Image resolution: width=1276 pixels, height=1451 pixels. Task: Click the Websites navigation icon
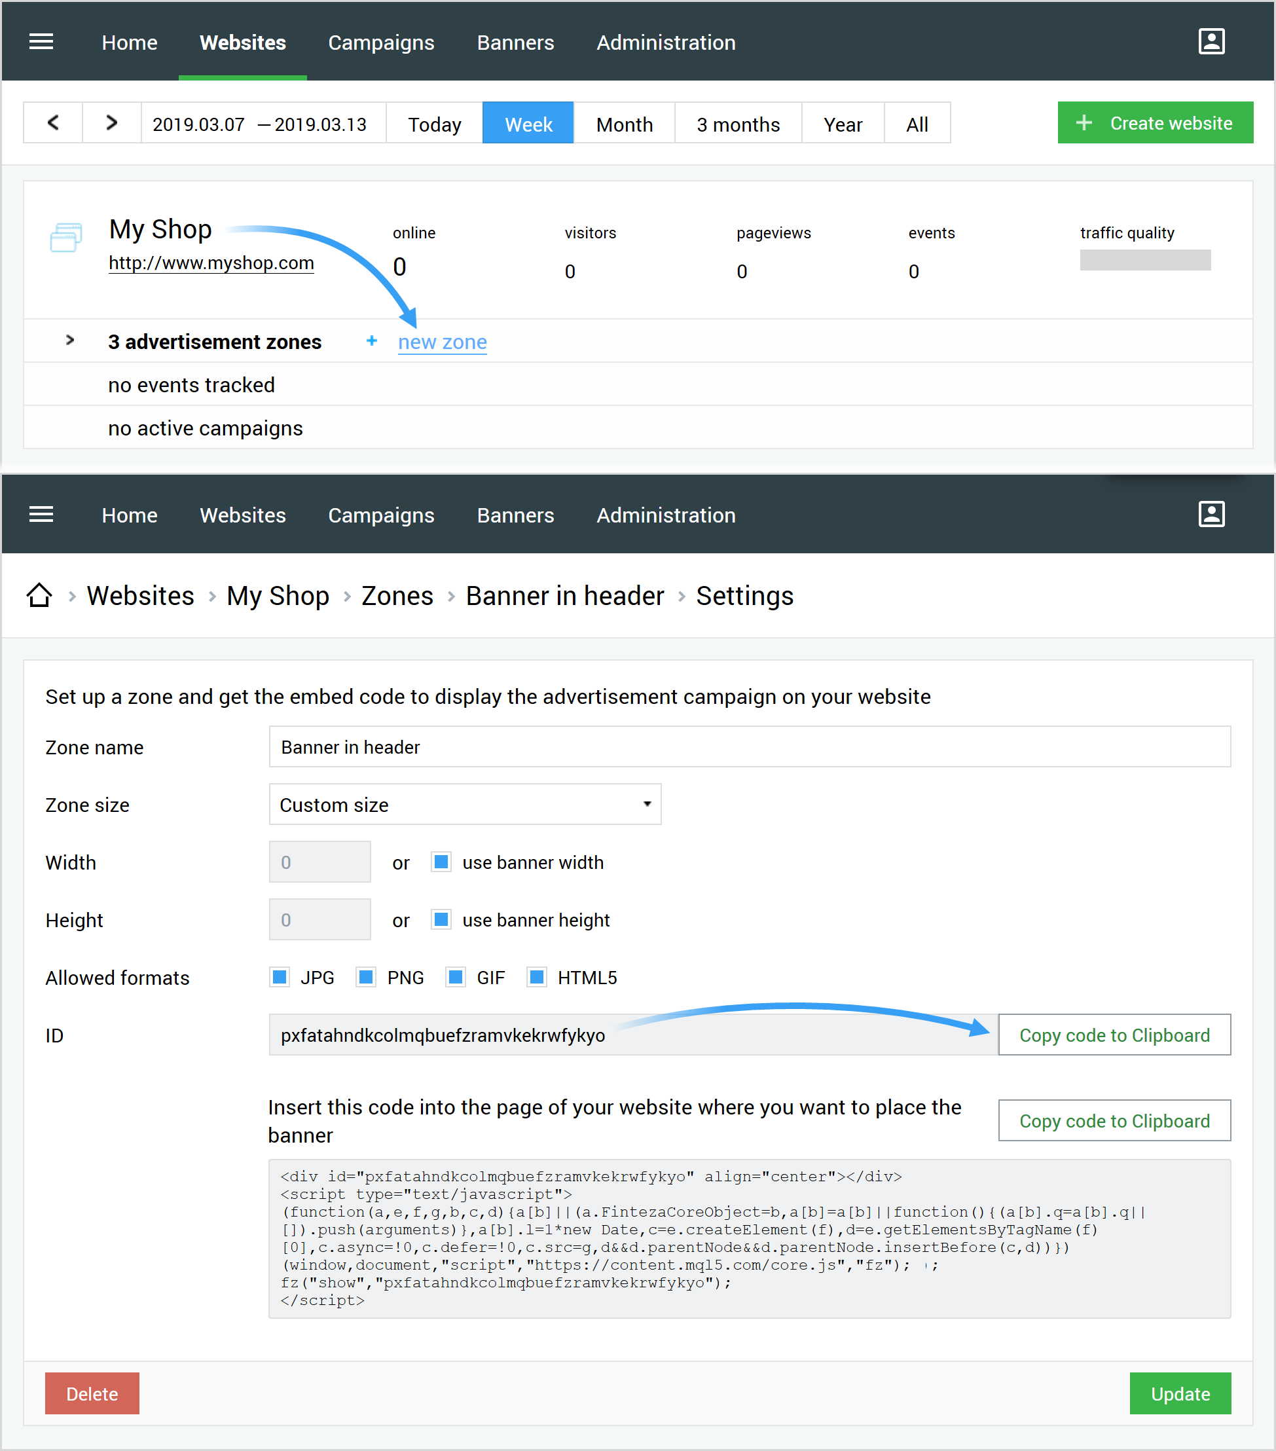click(243, 42)
